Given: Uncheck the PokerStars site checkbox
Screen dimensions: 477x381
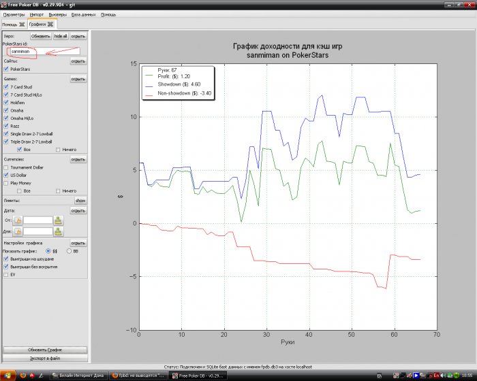Looking at the screenshot, I should pos(5,69).
